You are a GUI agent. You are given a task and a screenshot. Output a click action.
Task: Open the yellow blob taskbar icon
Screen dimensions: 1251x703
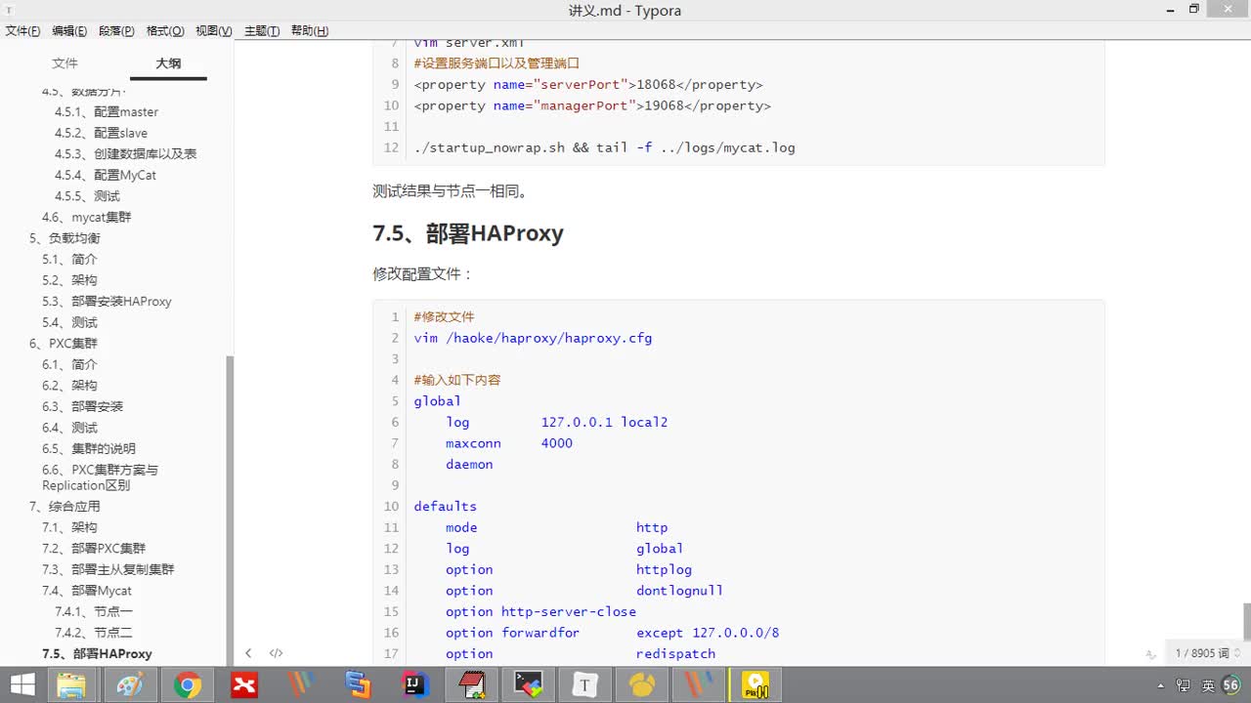click(x=642, y=685)
